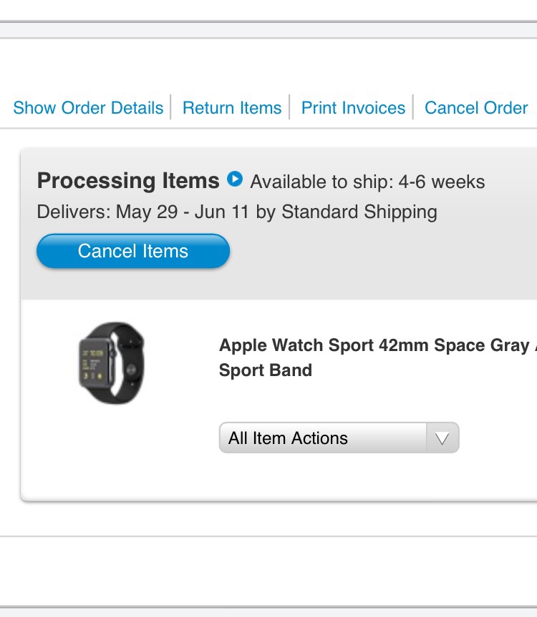Screen dimensions: 537x617
Task: Click the Delivers May 29 - Jun 11 line
Action: pos(237,212)
